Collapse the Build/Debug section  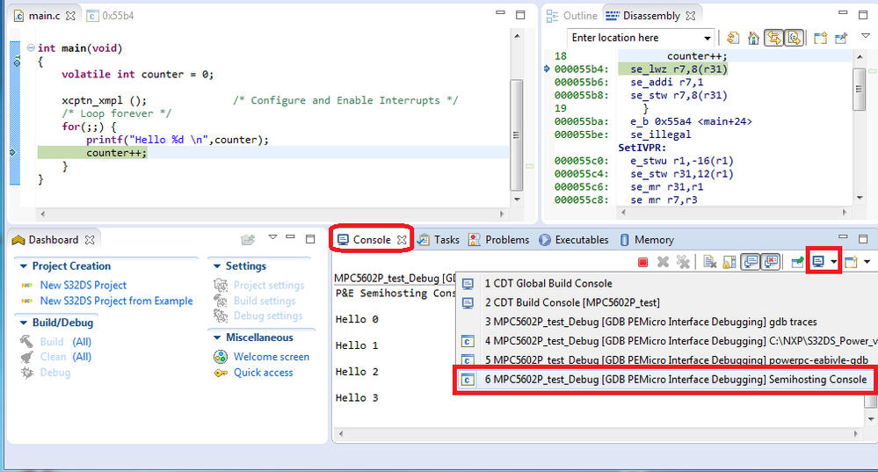[24, 323]
